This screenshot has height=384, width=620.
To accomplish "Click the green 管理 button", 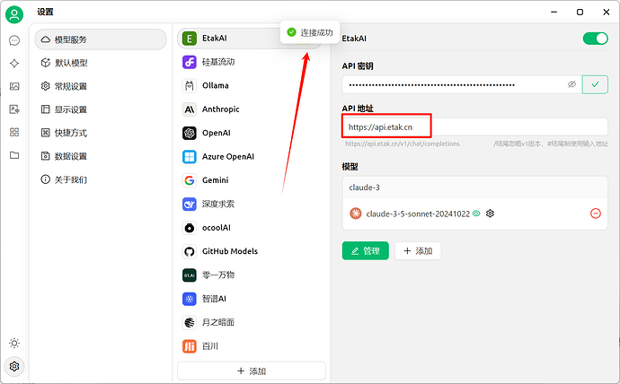I will (x=366, y=250).
